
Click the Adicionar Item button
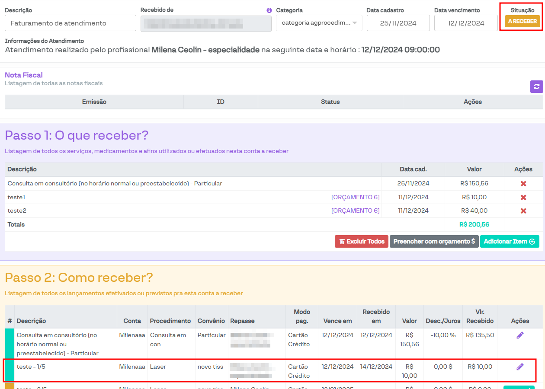509,242
